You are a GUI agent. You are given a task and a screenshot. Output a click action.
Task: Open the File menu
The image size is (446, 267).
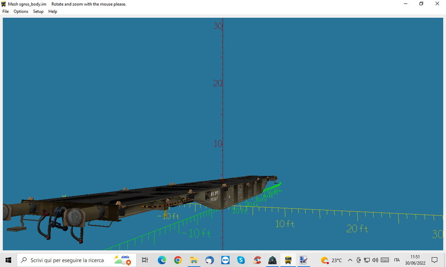pyautogui.click(x=5, y=12)
